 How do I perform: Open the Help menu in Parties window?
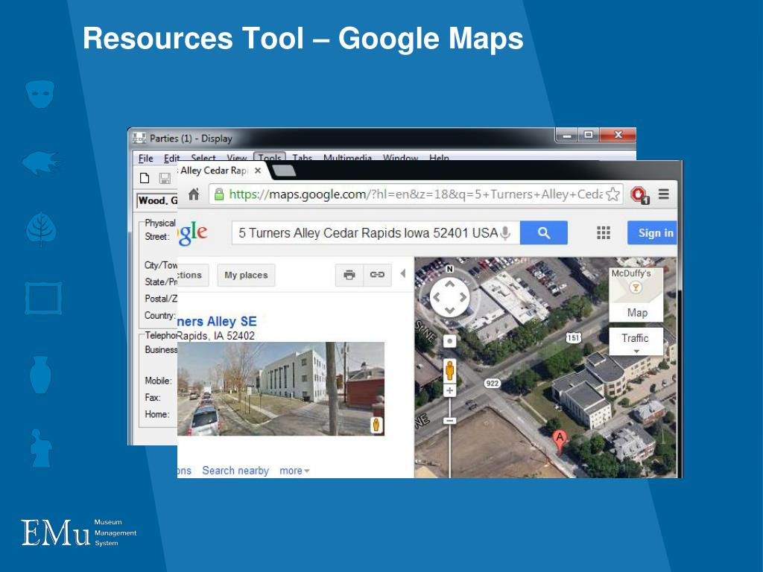coord(439,158)
